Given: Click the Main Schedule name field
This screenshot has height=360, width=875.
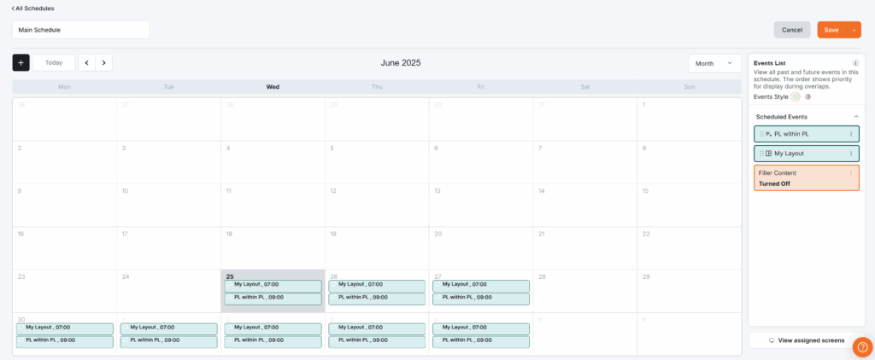Looking at the screenshot, I should coord(81,30).
